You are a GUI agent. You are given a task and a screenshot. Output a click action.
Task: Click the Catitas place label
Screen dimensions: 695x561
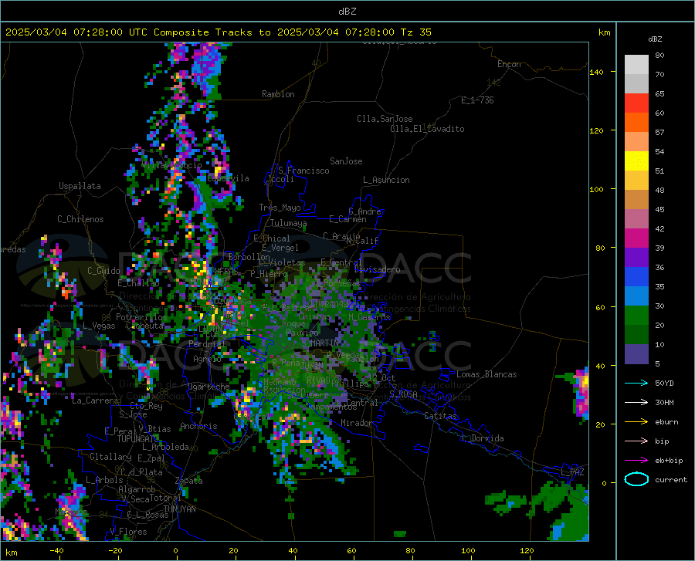tap(440, 416)
